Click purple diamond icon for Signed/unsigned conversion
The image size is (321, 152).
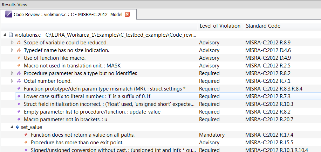26,150
